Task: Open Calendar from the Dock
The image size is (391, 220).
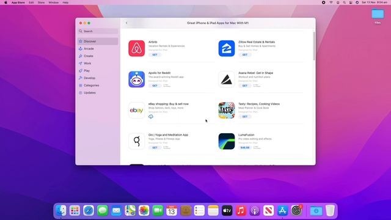Action: (172, 211)
